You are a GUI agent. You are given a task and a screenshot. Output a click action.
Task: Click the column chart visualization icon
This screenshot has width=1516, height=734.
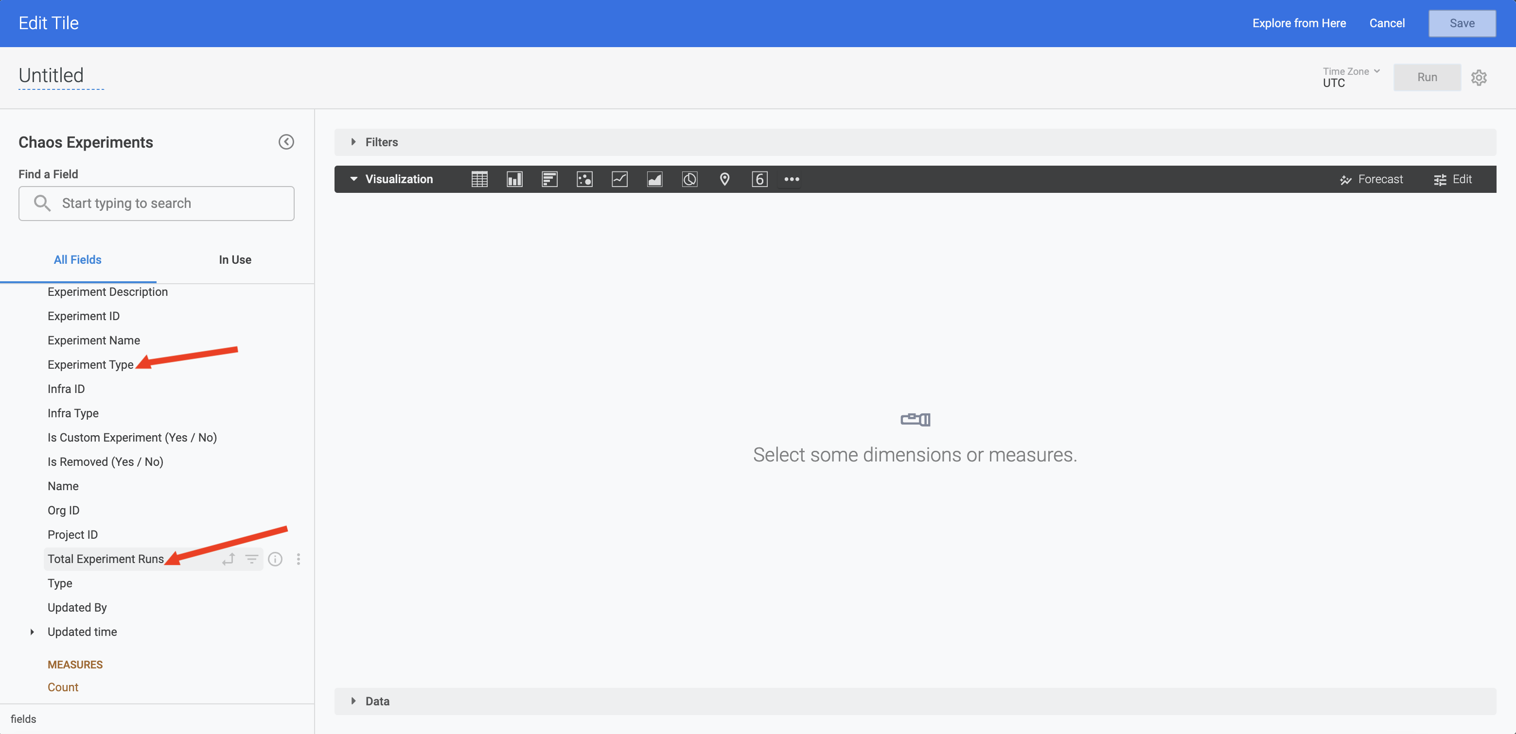(513, 179)
